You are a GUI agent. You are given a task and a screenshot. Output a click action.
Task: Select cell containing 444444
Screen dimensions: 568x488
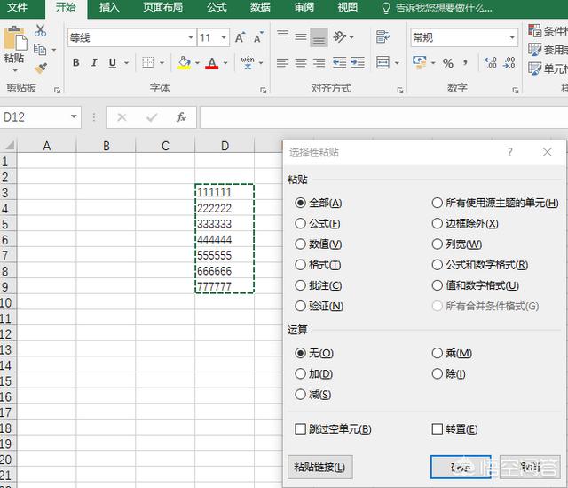[225, 239]
